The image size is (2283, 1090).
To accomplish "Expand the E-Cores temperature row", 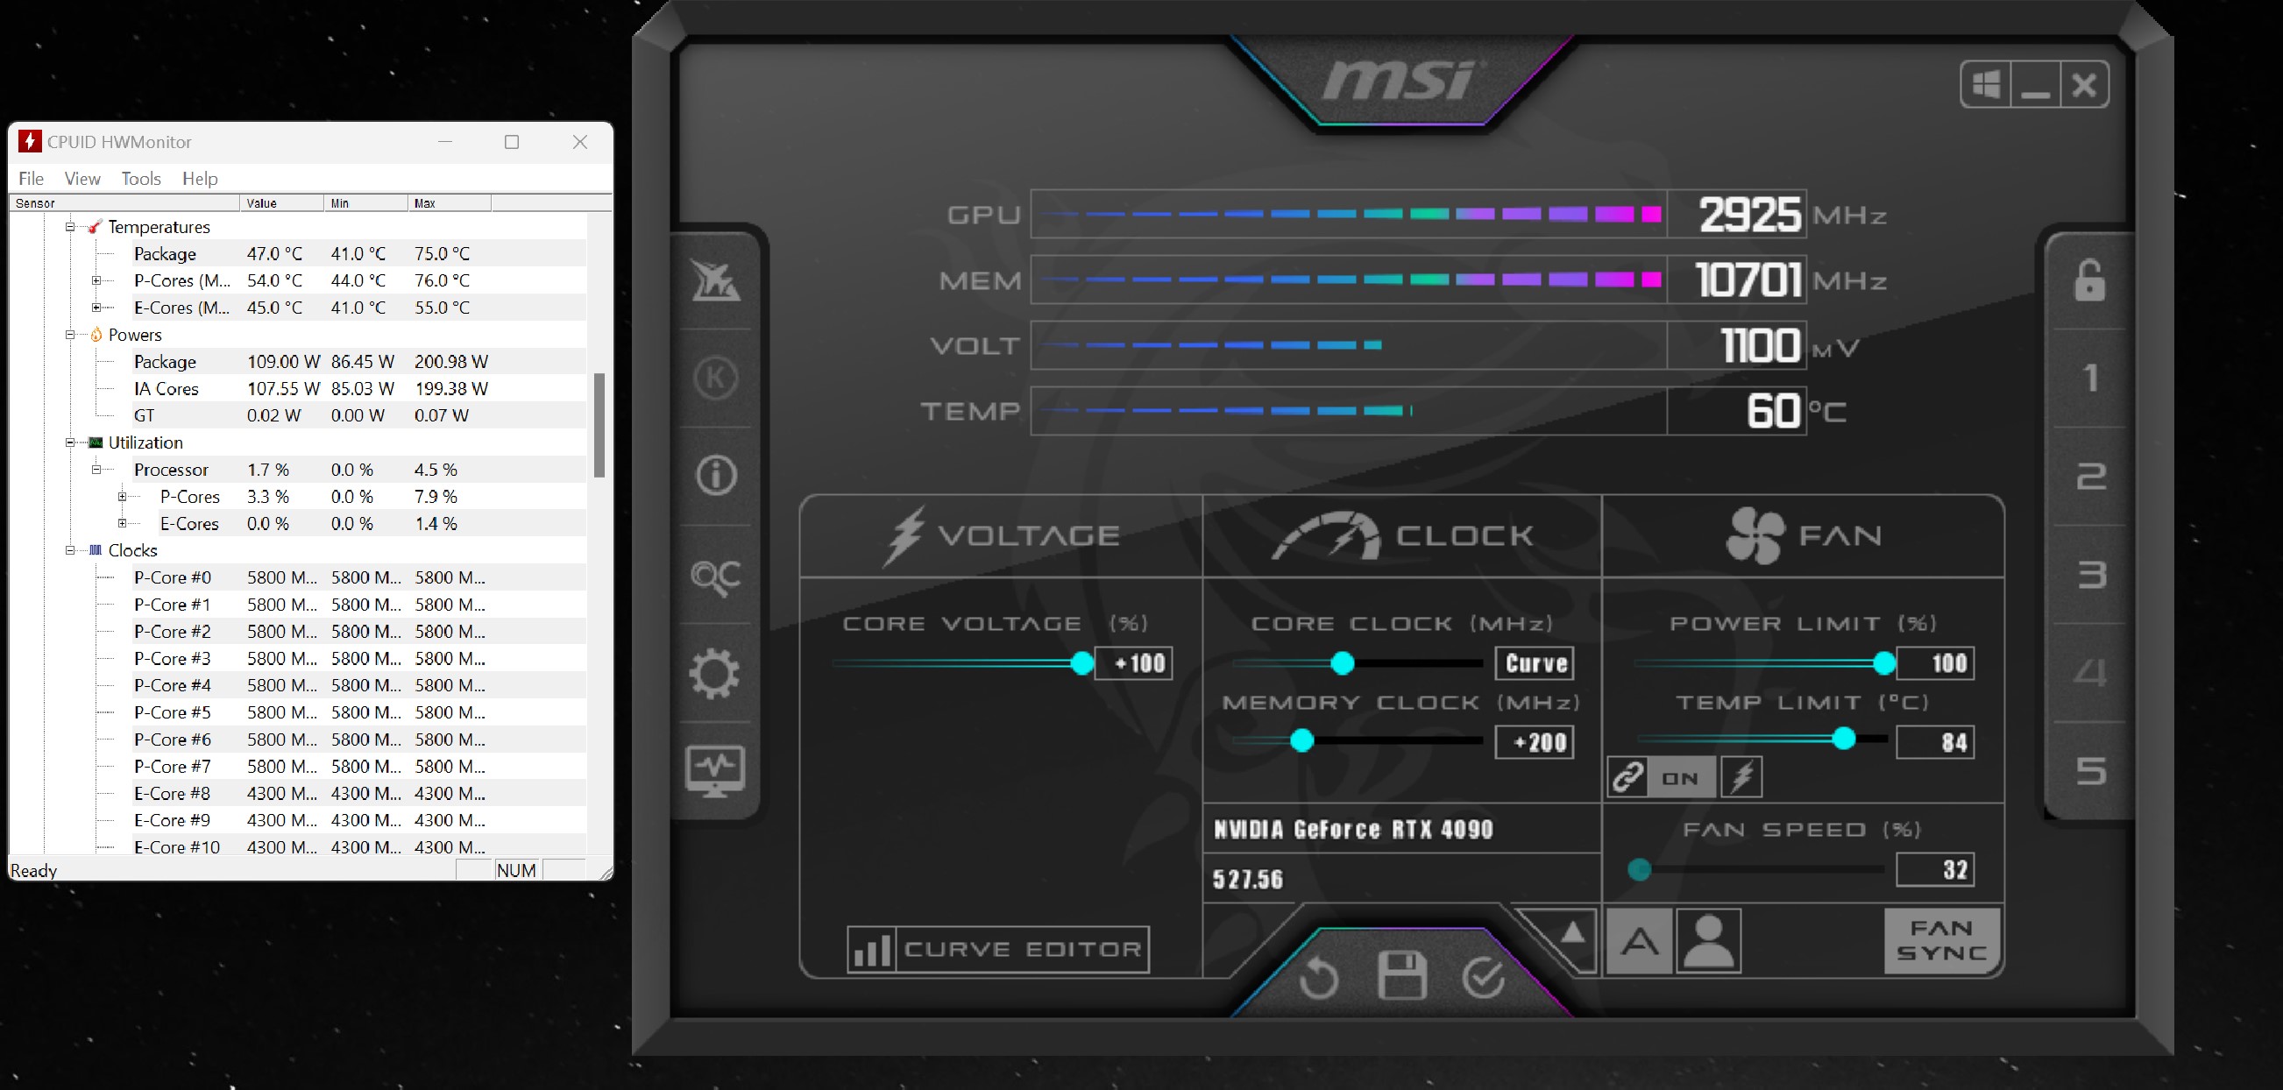I will (96, 308).
